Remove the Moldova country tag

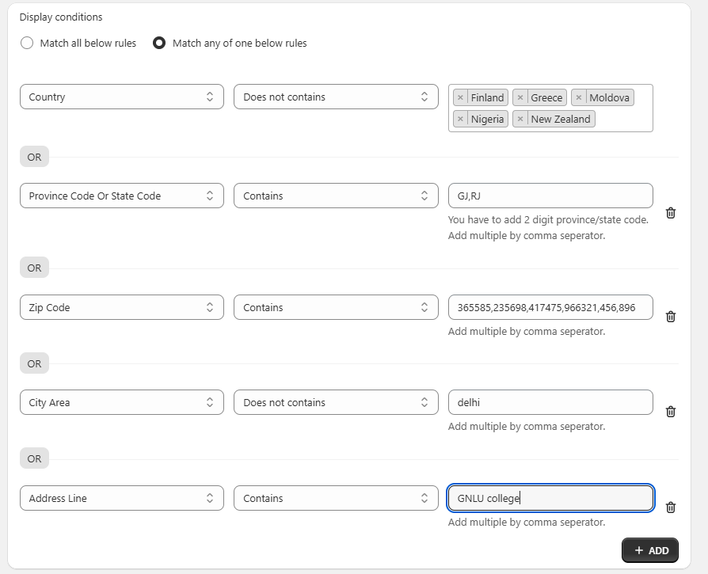(579, 98)
